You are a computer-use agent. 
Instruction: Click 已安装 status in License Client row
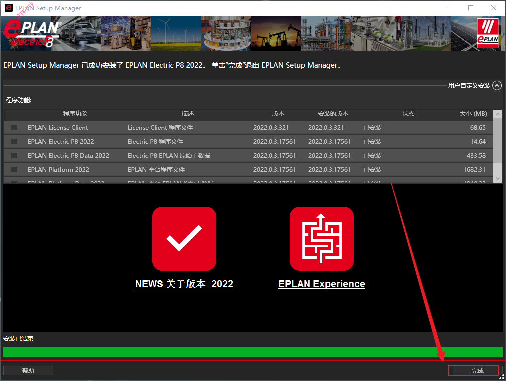(x=372, y=128)
